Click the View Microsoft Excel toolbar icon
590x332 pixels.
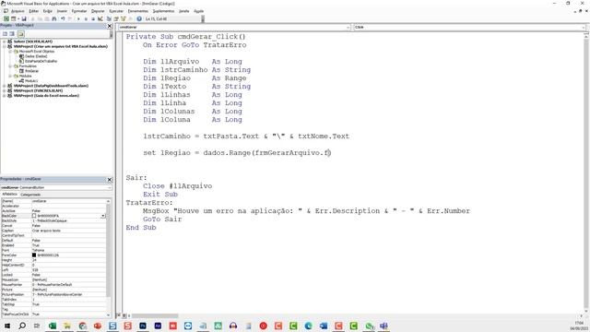tap(6, 18)
